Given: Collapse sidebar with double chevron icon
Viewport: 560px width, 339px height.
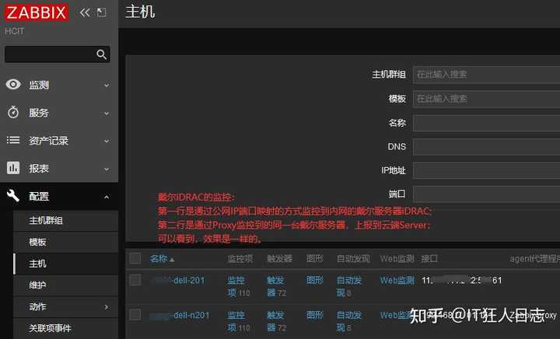Looking at the screenshot, I should click(85, 13).
